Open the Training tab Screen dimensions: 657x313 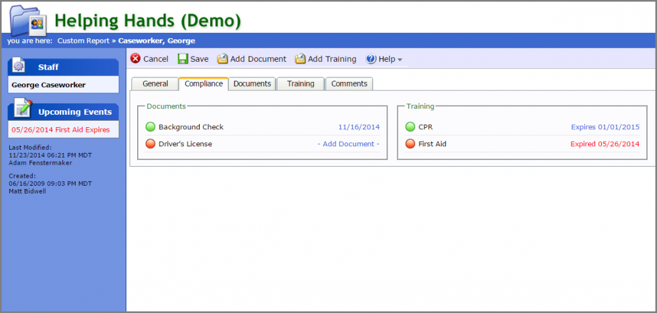pyautogui.click(x=301, y=84)
